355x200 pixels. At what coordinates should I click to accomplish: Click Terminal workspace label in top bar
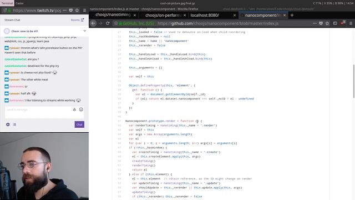tap(7, 3)
